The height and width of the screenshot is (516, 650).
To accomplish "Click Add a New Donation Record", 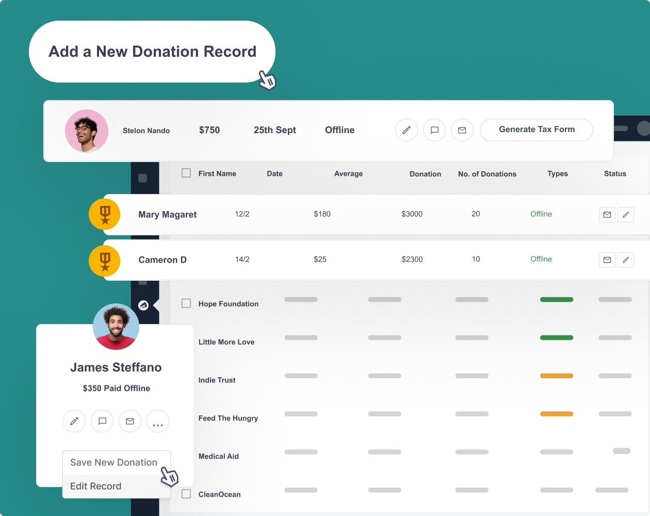I will tap(152, 52).
